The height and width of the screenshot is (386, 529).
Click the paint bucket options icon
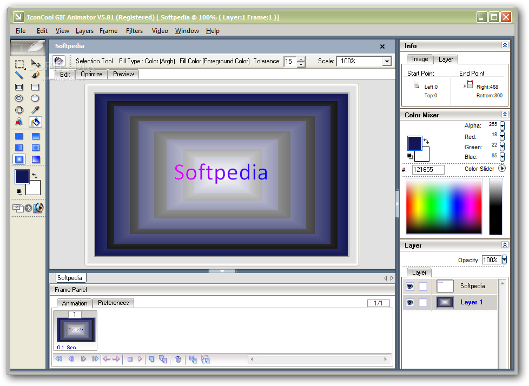point(59,61)
